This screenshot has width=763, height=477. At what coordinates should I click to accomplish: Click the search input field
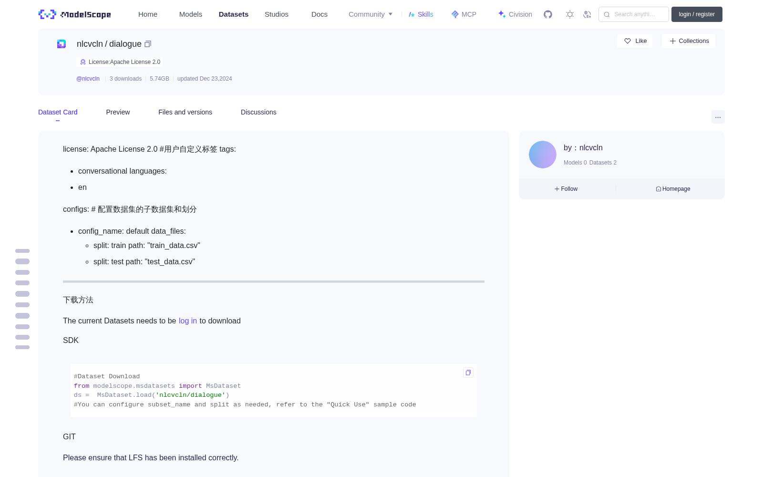(x=634, y=14)
